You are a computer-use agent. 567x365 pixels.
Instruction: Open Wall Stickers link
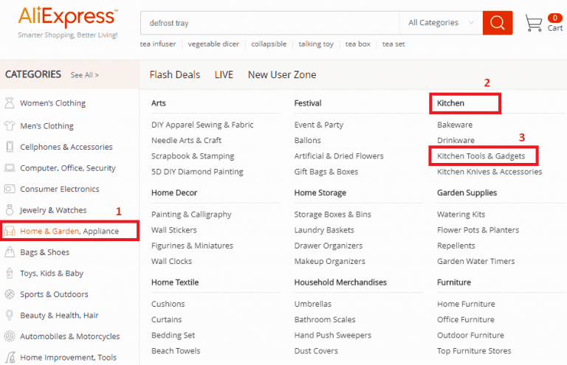pyautogui.click(x=174, y=230)
